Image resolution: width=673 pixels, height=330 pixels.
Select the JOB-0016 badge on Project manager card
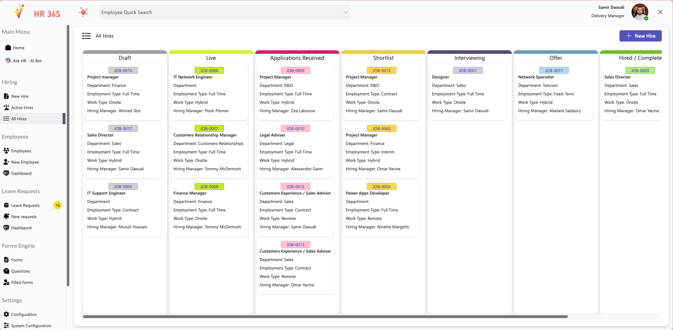[x=123, y=70]
